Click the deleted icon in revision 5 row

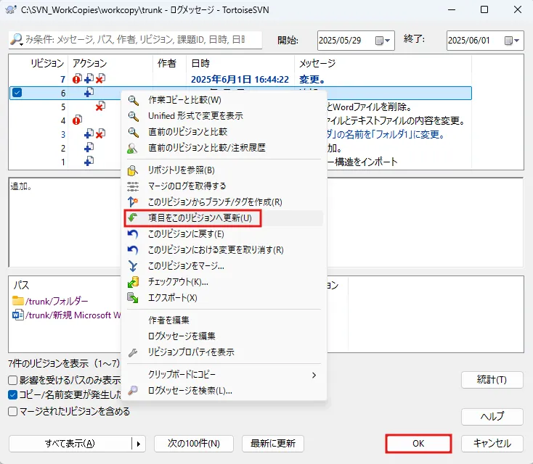(100, 107)
